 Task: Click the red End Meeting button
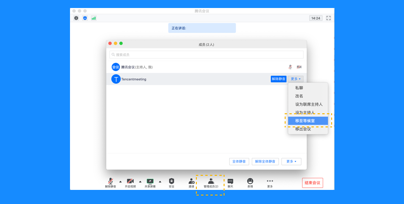coord(312,183)
